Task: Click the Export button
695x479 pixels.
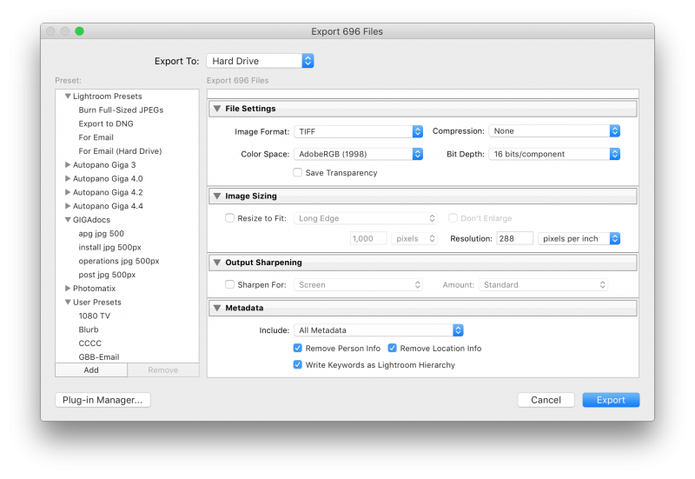Action: 611,400
